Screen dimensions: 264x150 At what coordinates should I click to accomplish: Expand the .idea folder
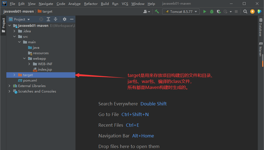pyautogui.click(x=15, y=31)
